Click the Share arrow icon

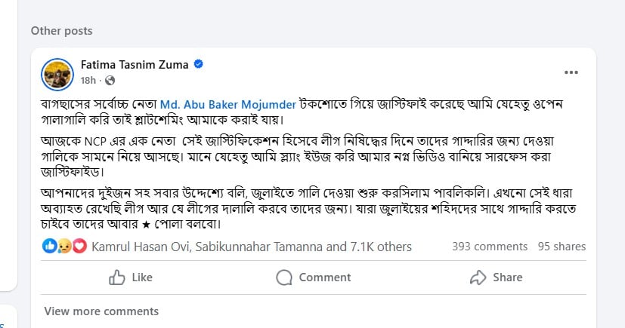[x=478, y=277]
